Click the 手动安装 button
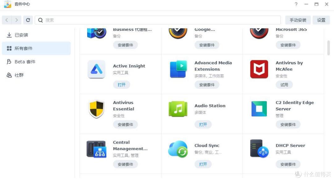Image resolution: width=334 pixels, height=181 pixels. click(298, 20)
